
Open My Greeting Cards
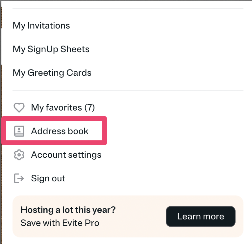click(52, 73)
